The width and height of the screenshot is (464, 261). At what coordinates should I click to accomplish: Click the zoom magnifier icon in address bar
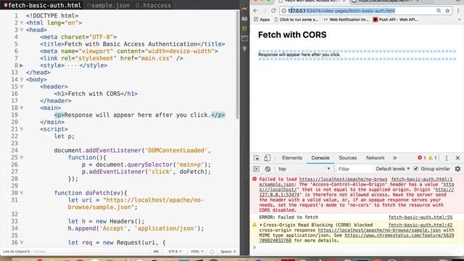click(x=439, y=11)
